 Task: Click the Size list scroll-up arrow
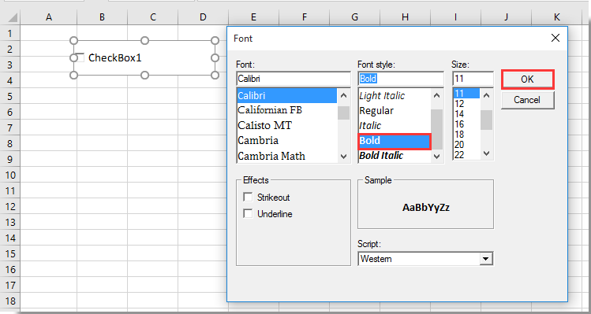click(x=486, y=95)
